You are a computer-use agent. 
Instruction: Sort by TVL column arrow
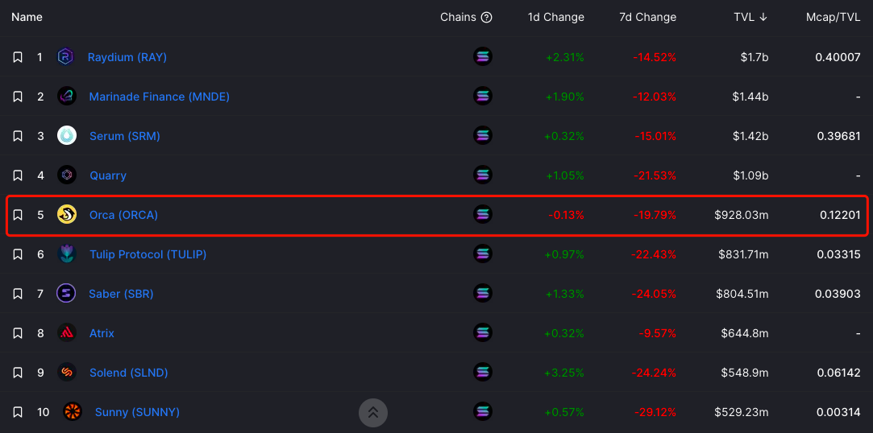763,17
